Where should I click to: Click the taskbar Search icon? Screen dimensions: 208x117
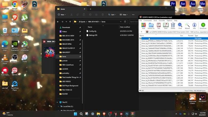coord(81,114)
